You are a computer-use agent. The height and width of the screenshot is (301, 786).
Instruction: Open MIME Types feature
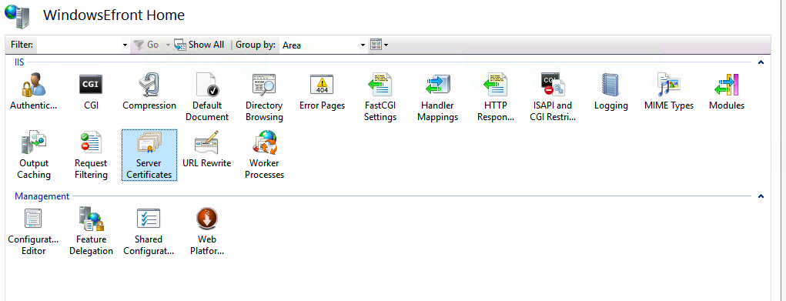[x=669, y=92]
